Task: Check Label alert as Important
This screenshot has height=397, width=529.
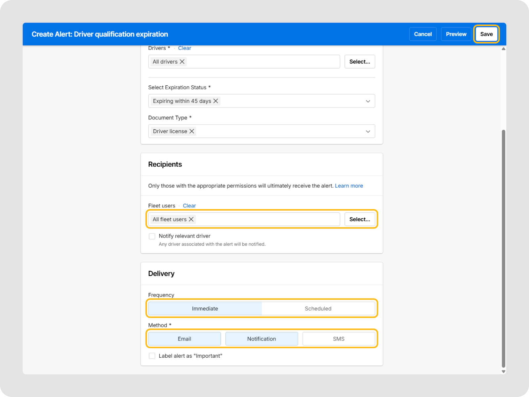Action: (152, 356)
